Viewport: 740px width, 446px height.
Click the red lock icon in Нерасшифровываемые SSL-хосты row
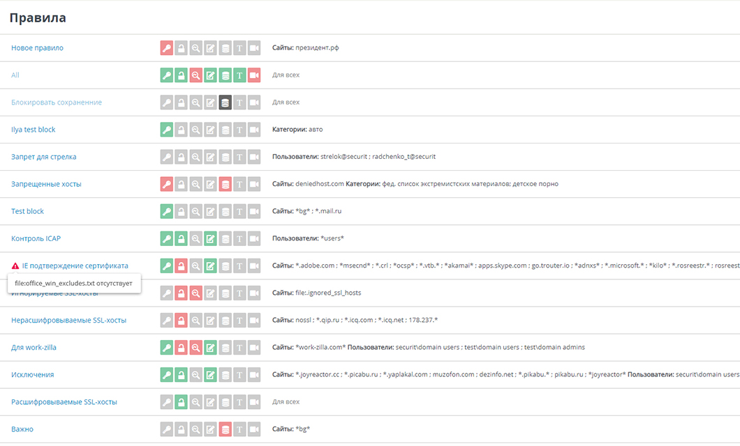182,321
